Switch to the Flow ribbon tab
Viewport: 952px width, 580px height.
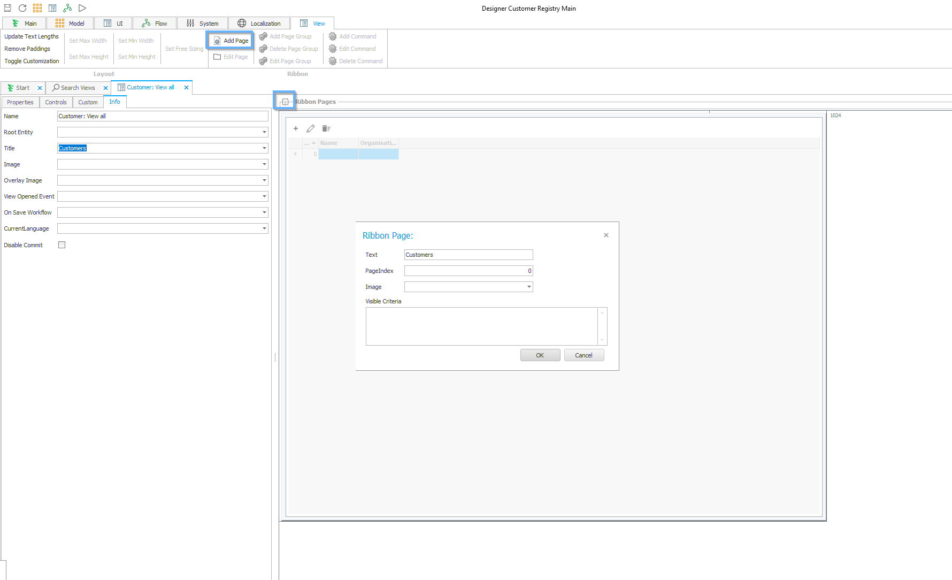coord(155,24)
